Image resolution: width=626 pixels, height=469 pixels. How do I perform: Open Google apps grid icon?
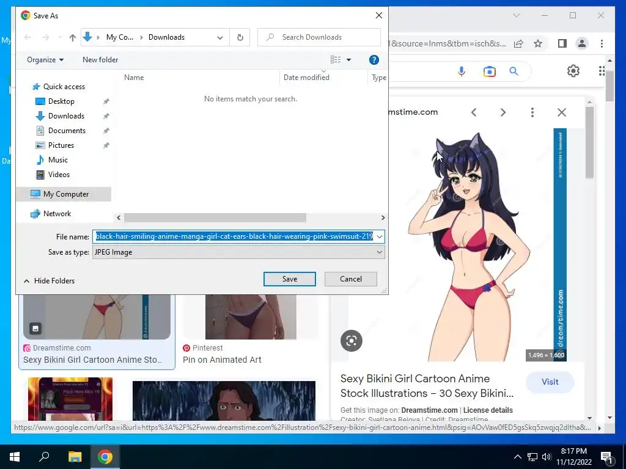(602, 71)
